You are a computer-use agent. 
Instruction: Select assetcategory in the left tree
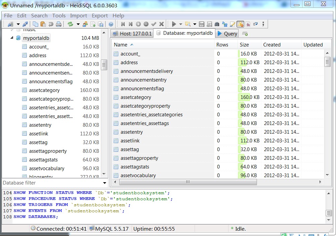[x=44, y=90]
